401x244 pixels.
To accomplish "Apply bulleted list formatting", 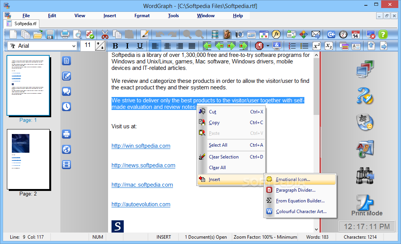I will click(304, 46).
